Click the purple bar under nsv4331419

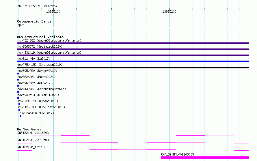(133, 55)
